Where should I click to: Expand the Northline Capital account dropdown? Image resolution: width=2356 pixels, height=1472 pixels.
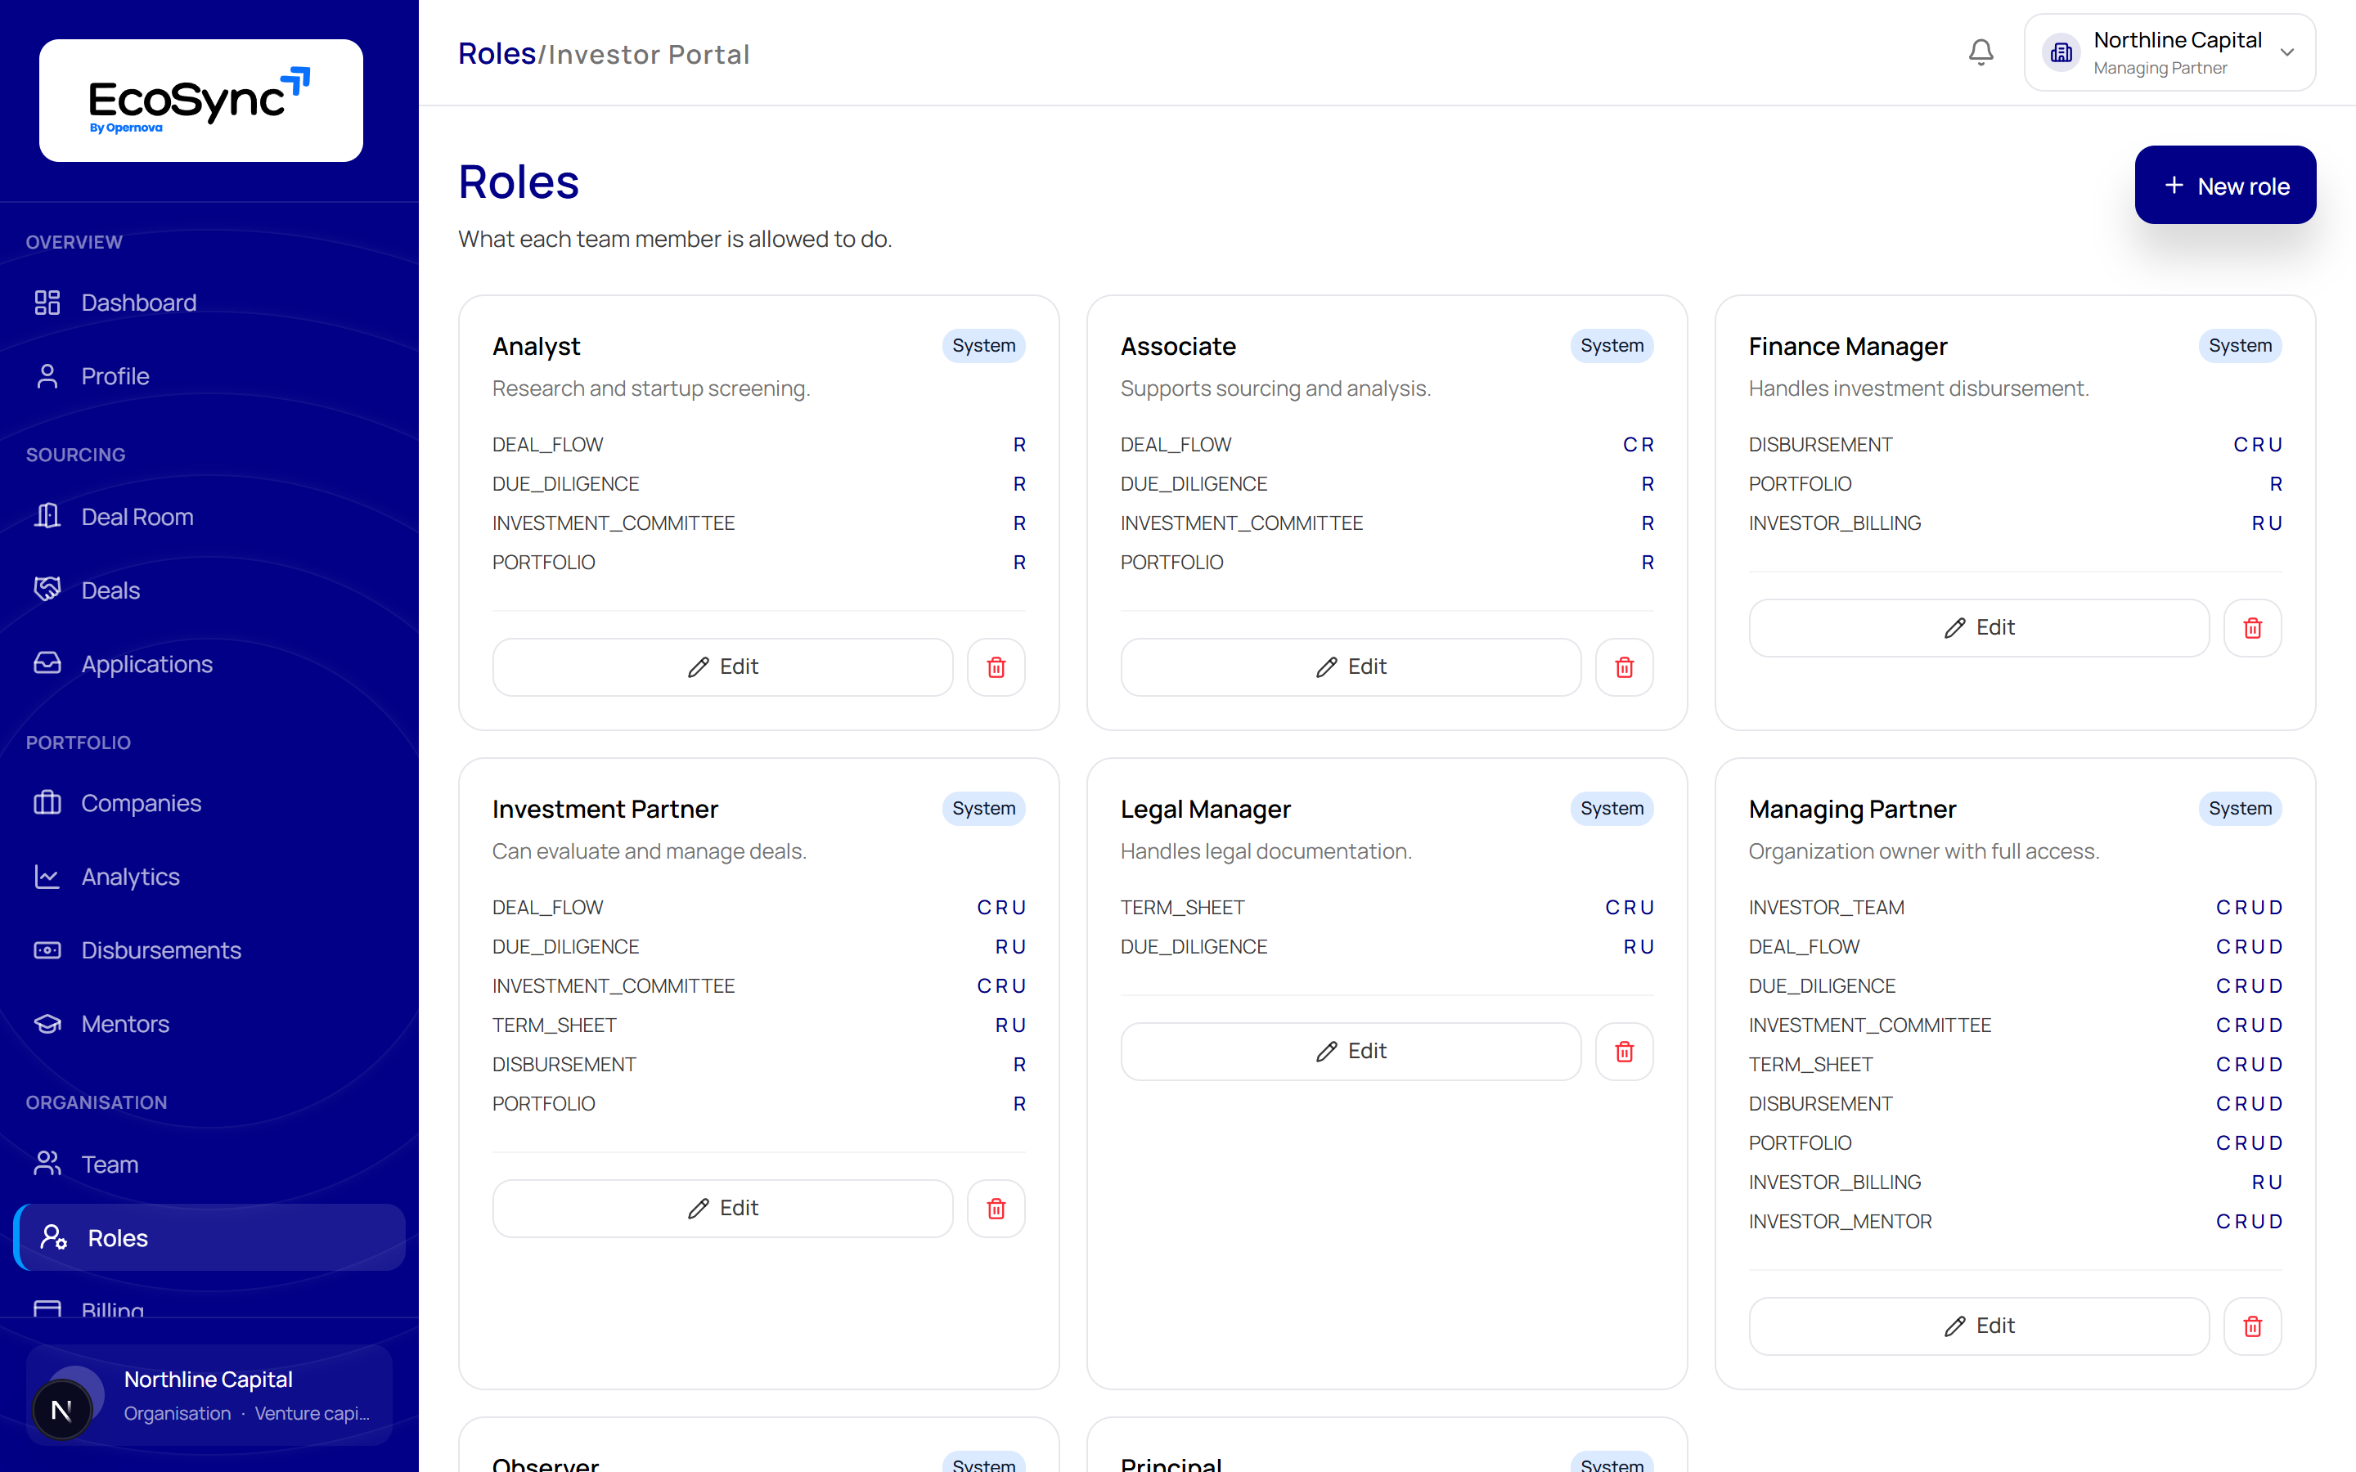coord(2169,52)
